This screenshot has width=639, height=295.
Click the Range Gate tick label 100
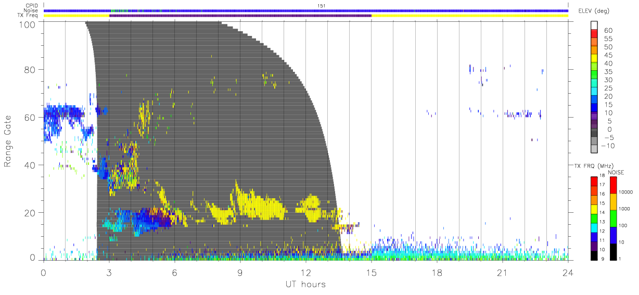(x=27, y=24)
